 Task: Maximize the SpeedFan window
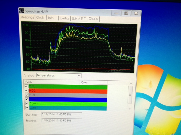point(126,13)
